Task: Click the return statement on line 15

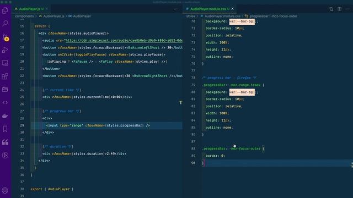Action: 42,26
